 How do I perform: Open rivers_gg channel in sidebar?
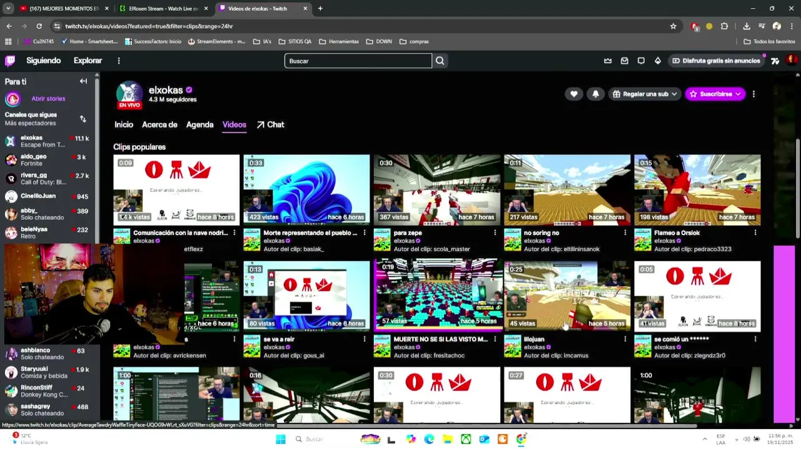[48, 178]
